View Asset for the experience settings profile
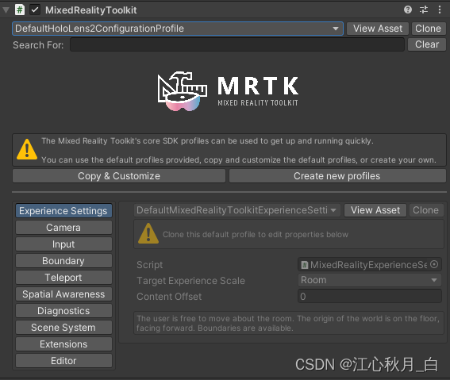450x380 pixels. click(x=375, y=210)
